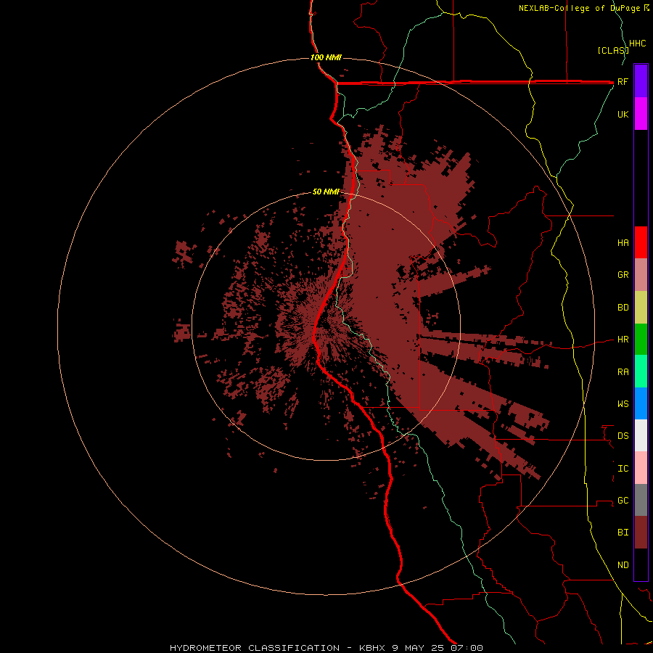The width and height of the screenshot is (653, 653).
Task: Click the RA light green legend swatch
Action: pyautogui.click(x=641, y=371)
